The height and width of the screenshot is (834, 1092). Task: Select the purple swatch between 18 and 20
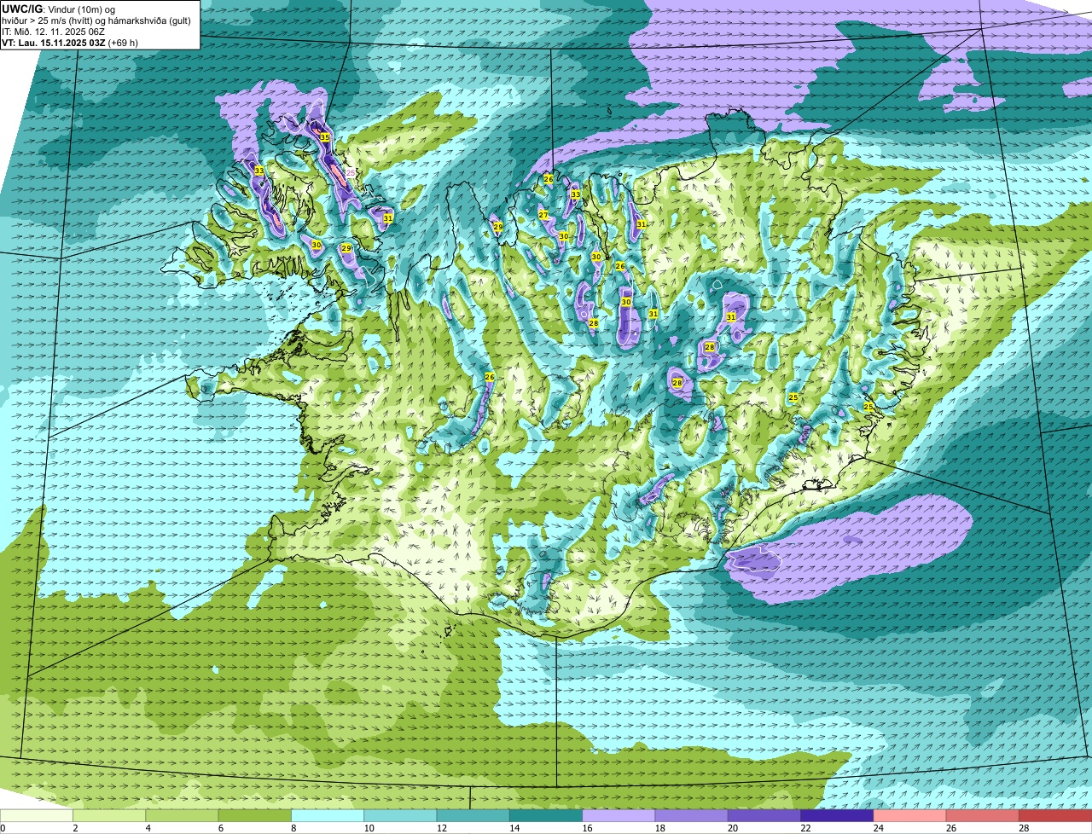click(x=691, y=816)
